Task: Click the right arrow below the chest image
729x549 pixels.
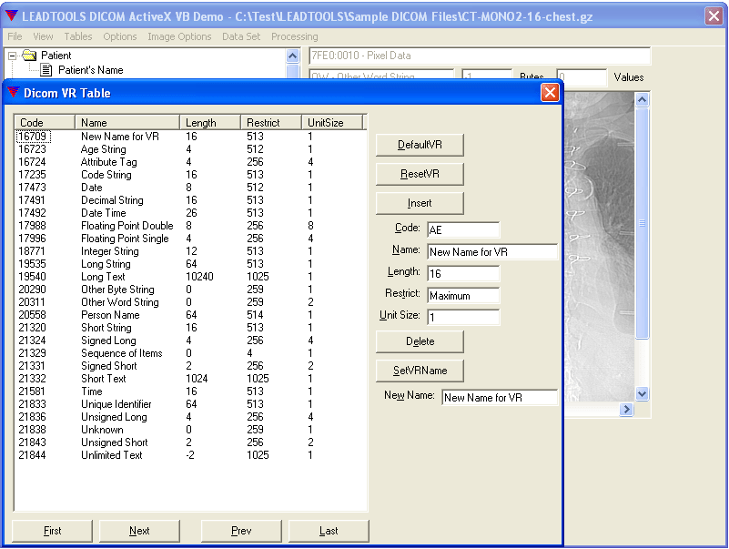Action: click(x=627, y=410)
